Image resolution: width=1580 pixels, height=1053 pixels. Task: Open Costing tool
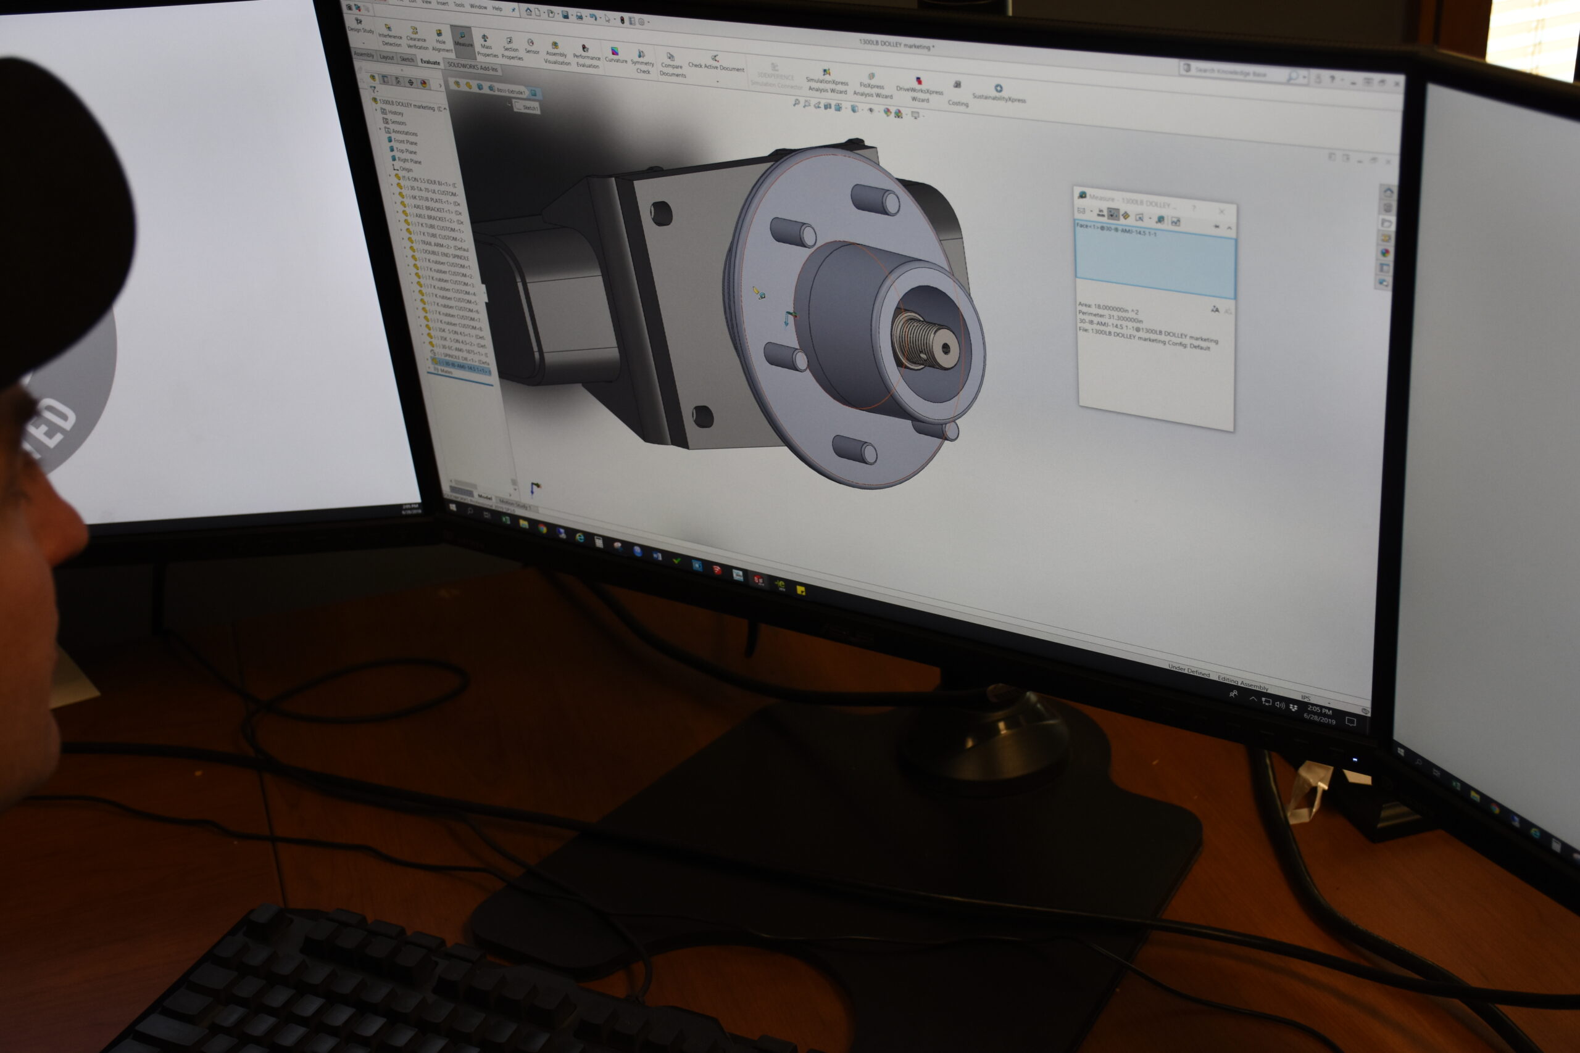[958, 94]
